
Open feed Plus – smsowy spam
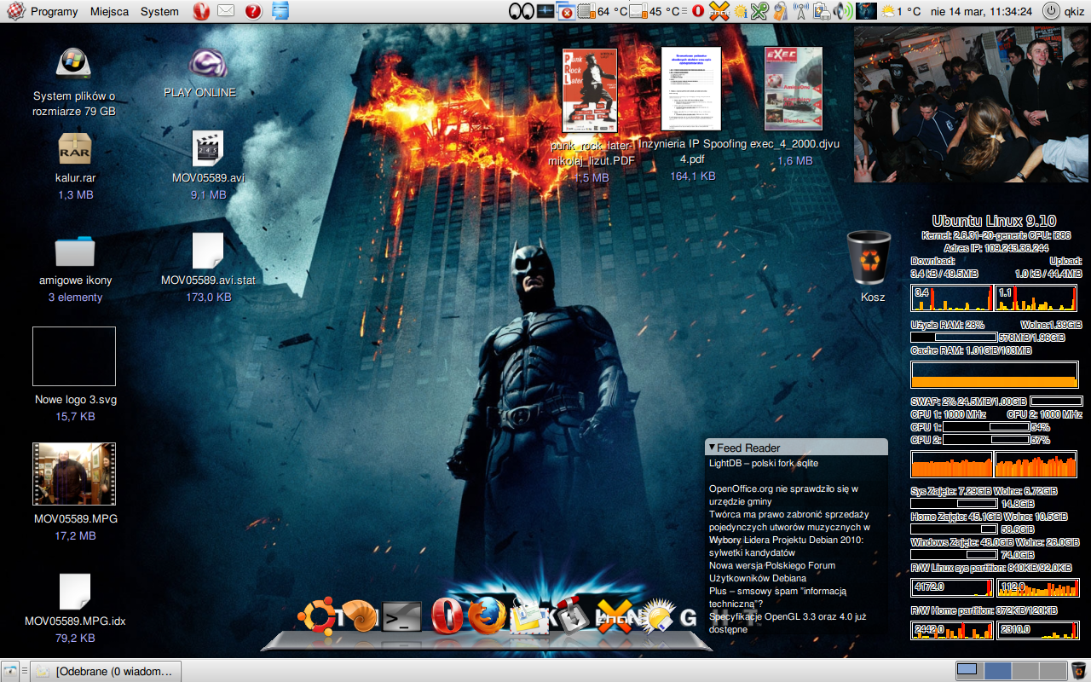[777, 598]
